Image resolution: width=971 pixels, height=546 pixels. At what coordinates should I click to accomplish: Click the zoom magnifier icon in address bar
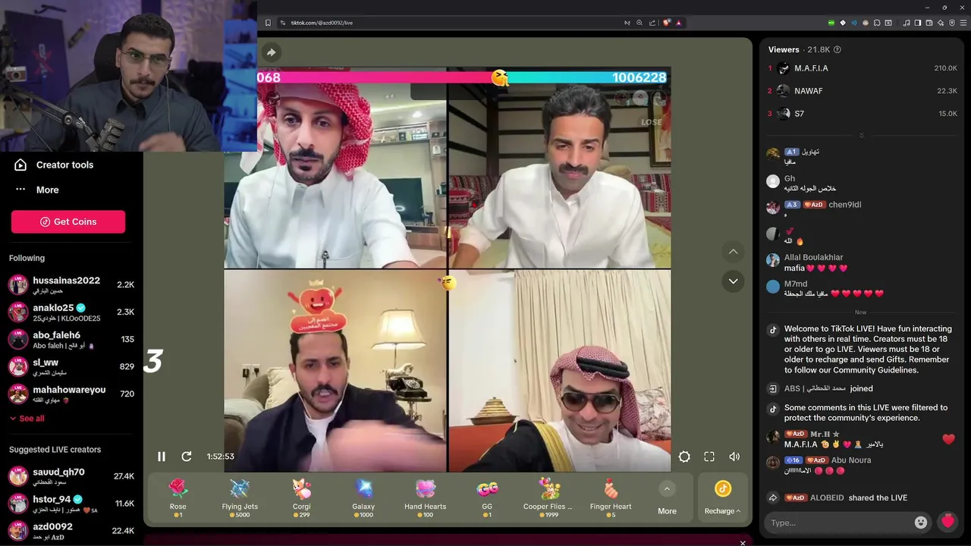[639, 23]
